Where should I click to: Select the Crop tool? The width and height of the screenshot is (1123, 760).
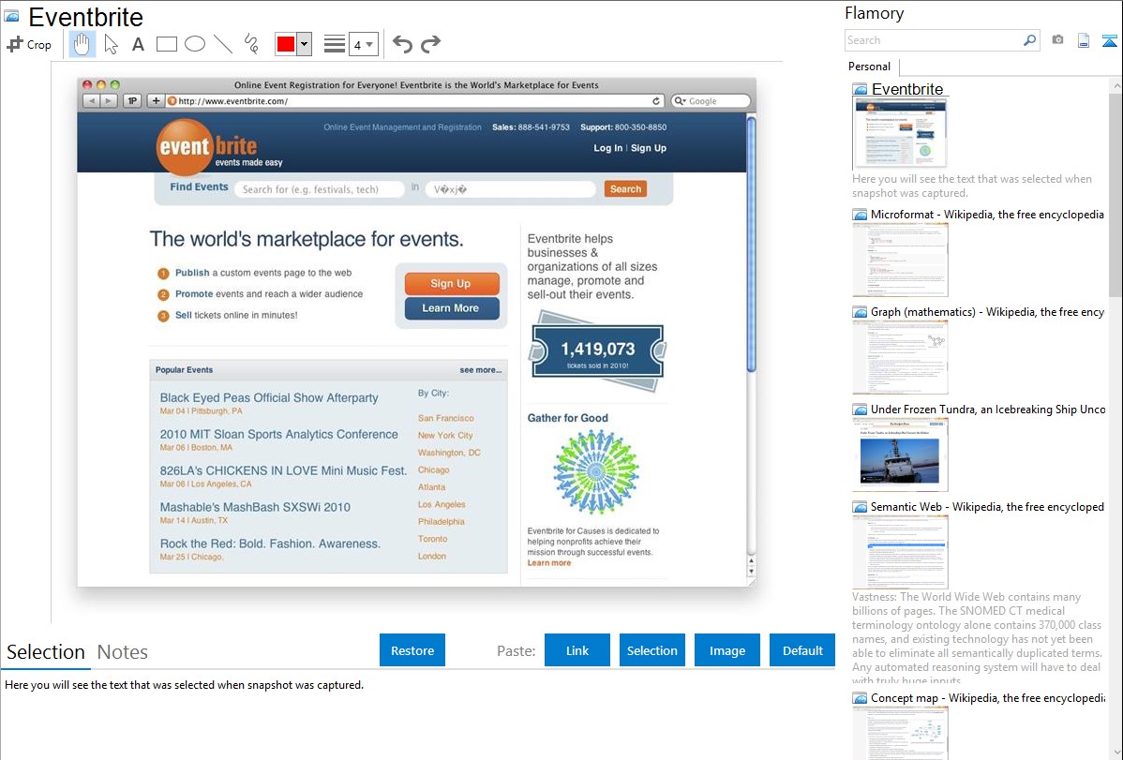pyautogui.click(x=29, y=44)
